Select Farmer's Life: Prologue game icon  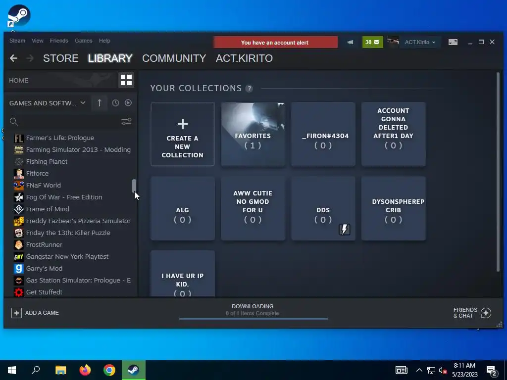pos(18,138)
